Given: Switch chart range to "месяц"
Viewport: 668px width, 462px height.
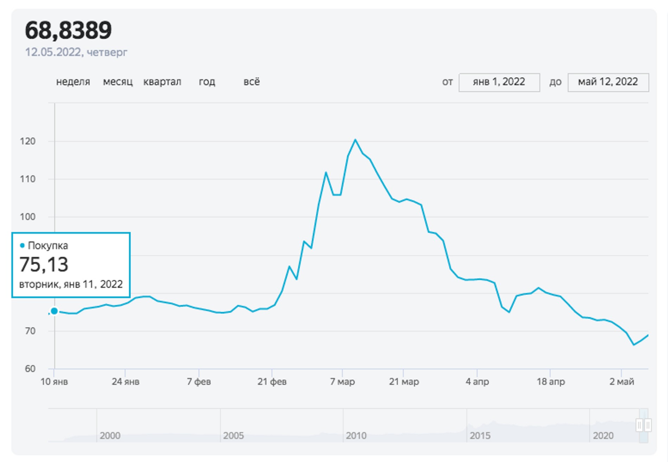Looking at the screenshot, I should click(117, 82).
